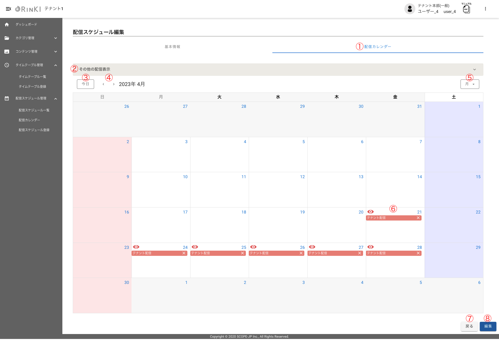Click the dashboard home icon
The image size is (499, 340).
[7, 24]
